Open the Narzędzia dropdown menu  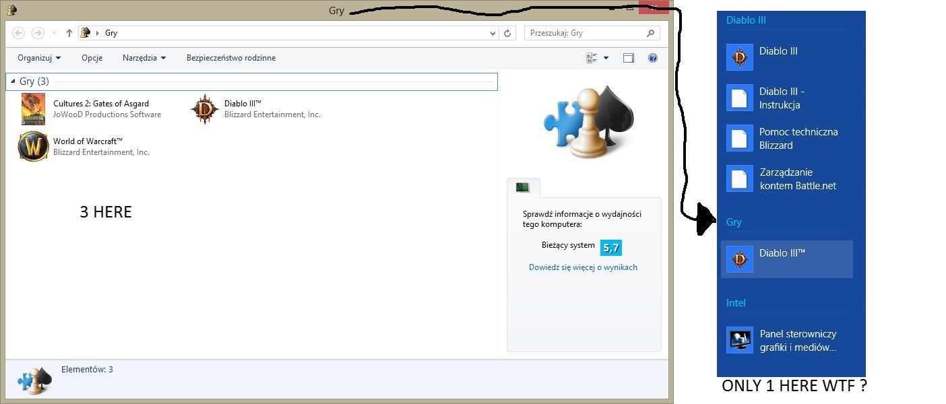point(144,58)
